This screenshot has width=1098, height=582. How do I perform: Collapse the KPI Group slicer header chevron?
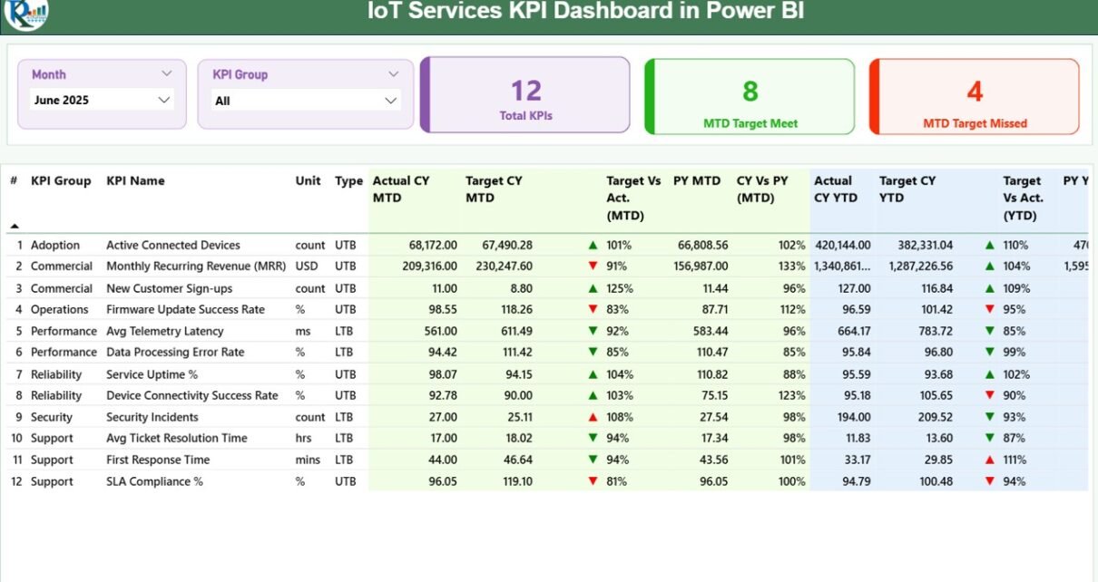pos(393,74)
